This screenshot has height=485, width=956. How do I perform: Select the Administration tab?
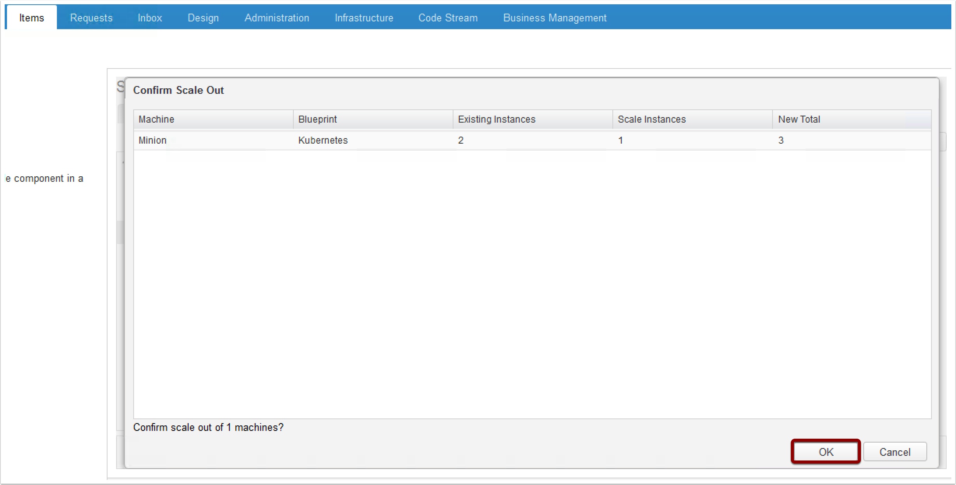[277, 18]
